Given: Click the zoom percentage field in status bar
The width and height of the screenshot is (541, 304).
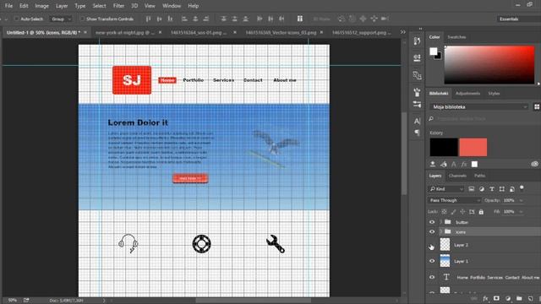Looking at the screenshot, I should click(x=13, y=301).
